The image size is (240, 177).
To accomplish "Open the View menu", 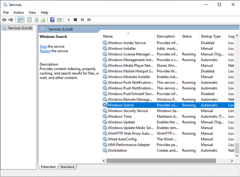I will tap(32, 12).
